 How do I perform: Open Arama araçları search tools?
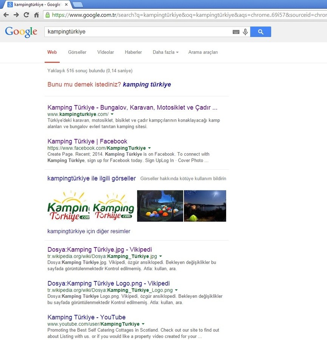coord(203,52)
